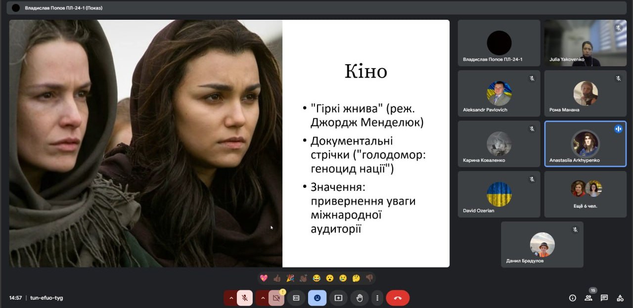This screenshot has width=633, height=308.
Task: Click speaking indicator on Anastasiia Arkhypenko tile
Action: click(618, 129)
